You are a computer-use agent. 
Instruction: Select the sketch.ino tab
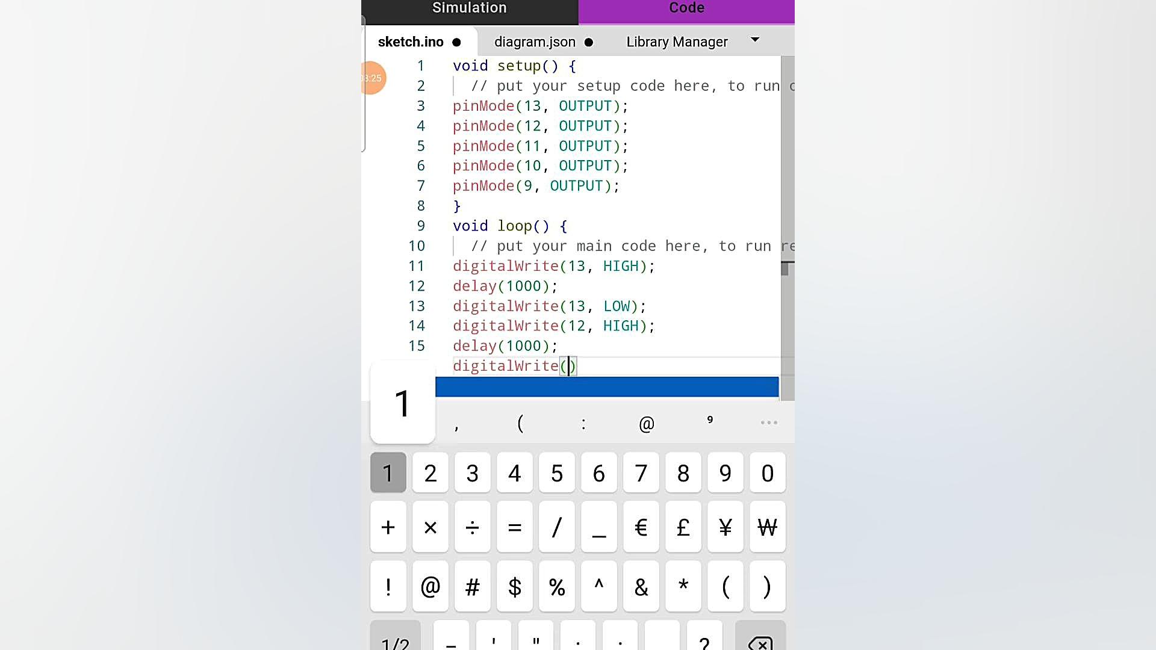click(x=411, y=42)
